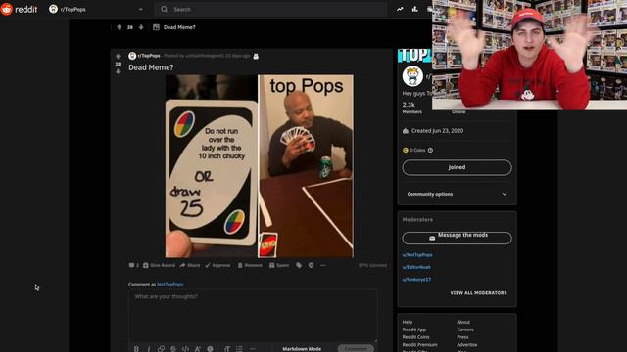Open the third moderator link u/funkorye17
The width and height of the screenshot is (627, 352).
point(416,280)
